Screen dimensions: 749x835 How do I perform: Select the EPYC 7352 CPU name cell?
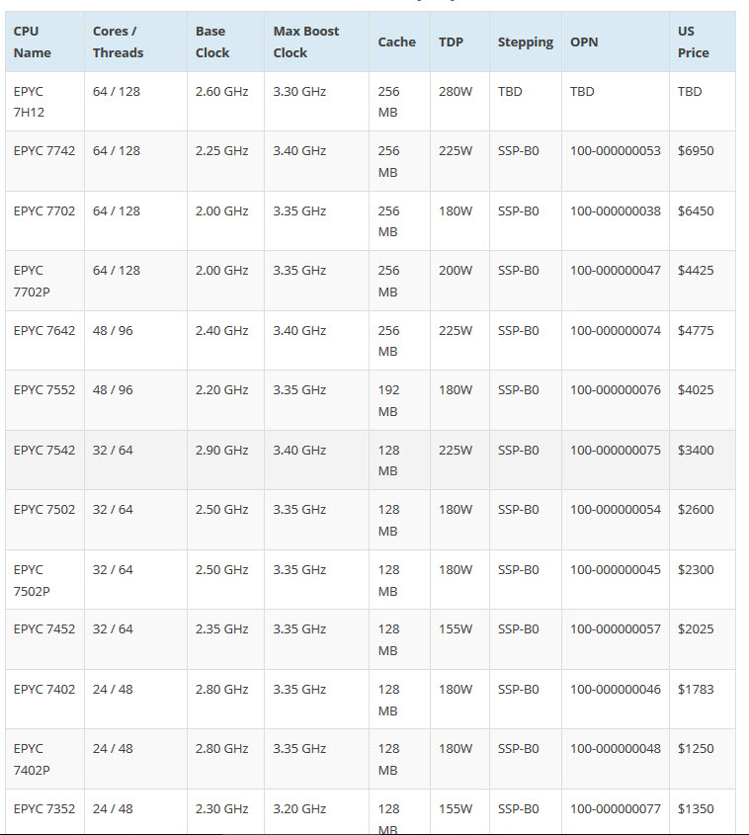click(x=44, y=812)
